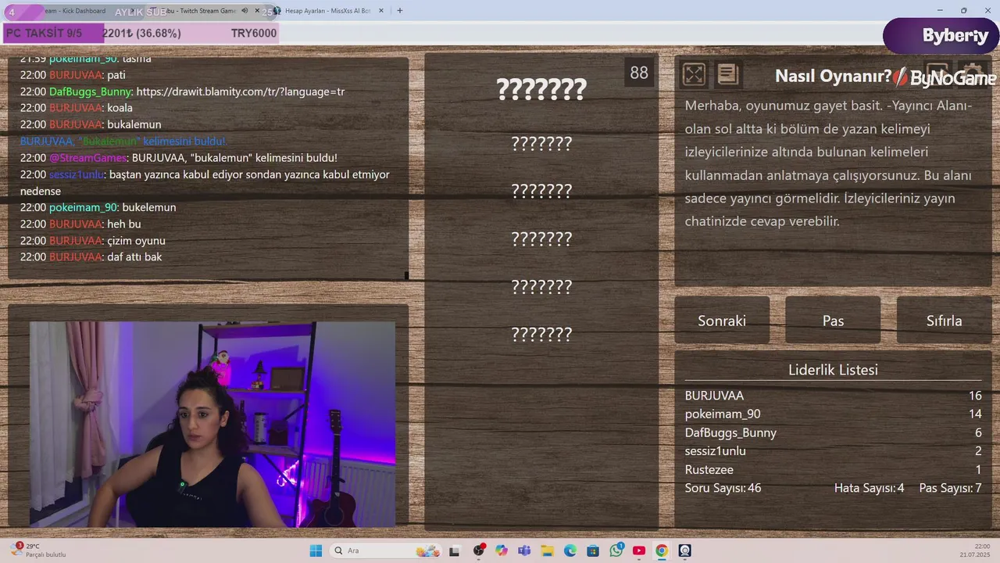Open Microsoft Edge from the taskbar
This screenshot has width=1000, height=563.
[x=570, y=550]
